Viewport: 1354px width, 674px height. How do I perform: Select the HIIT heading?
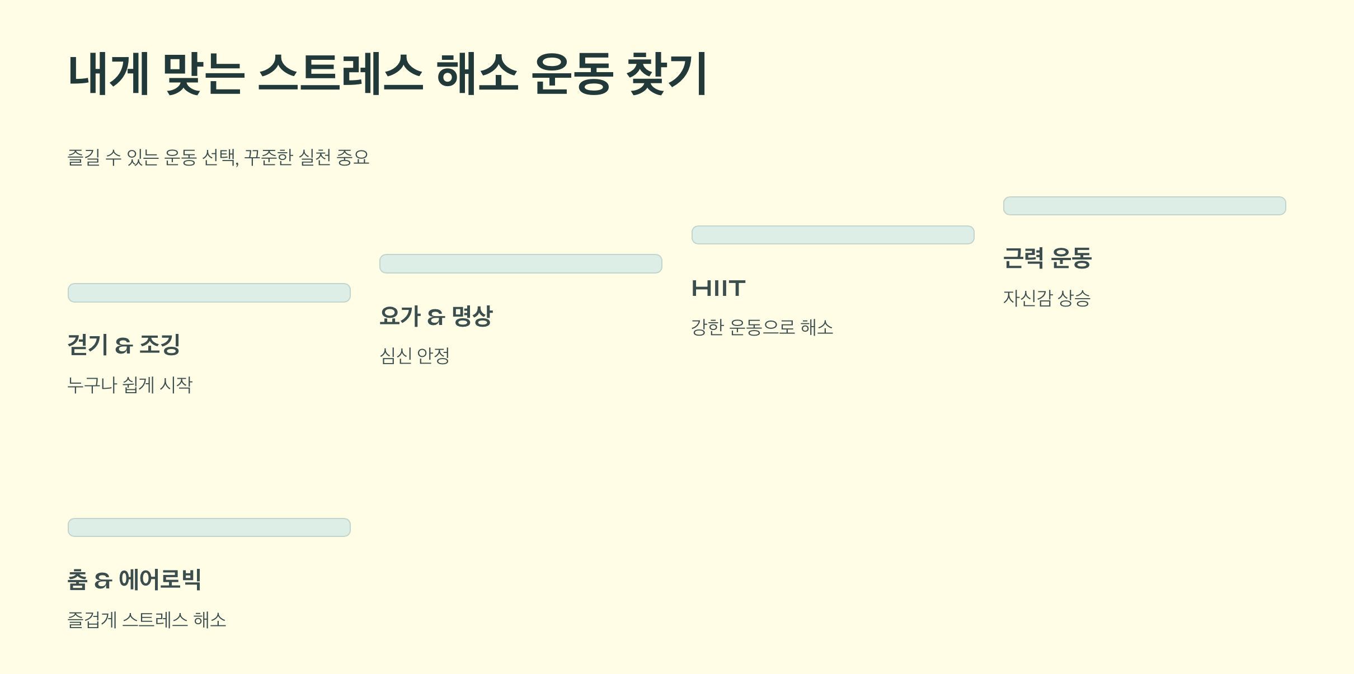pos(719,289)
